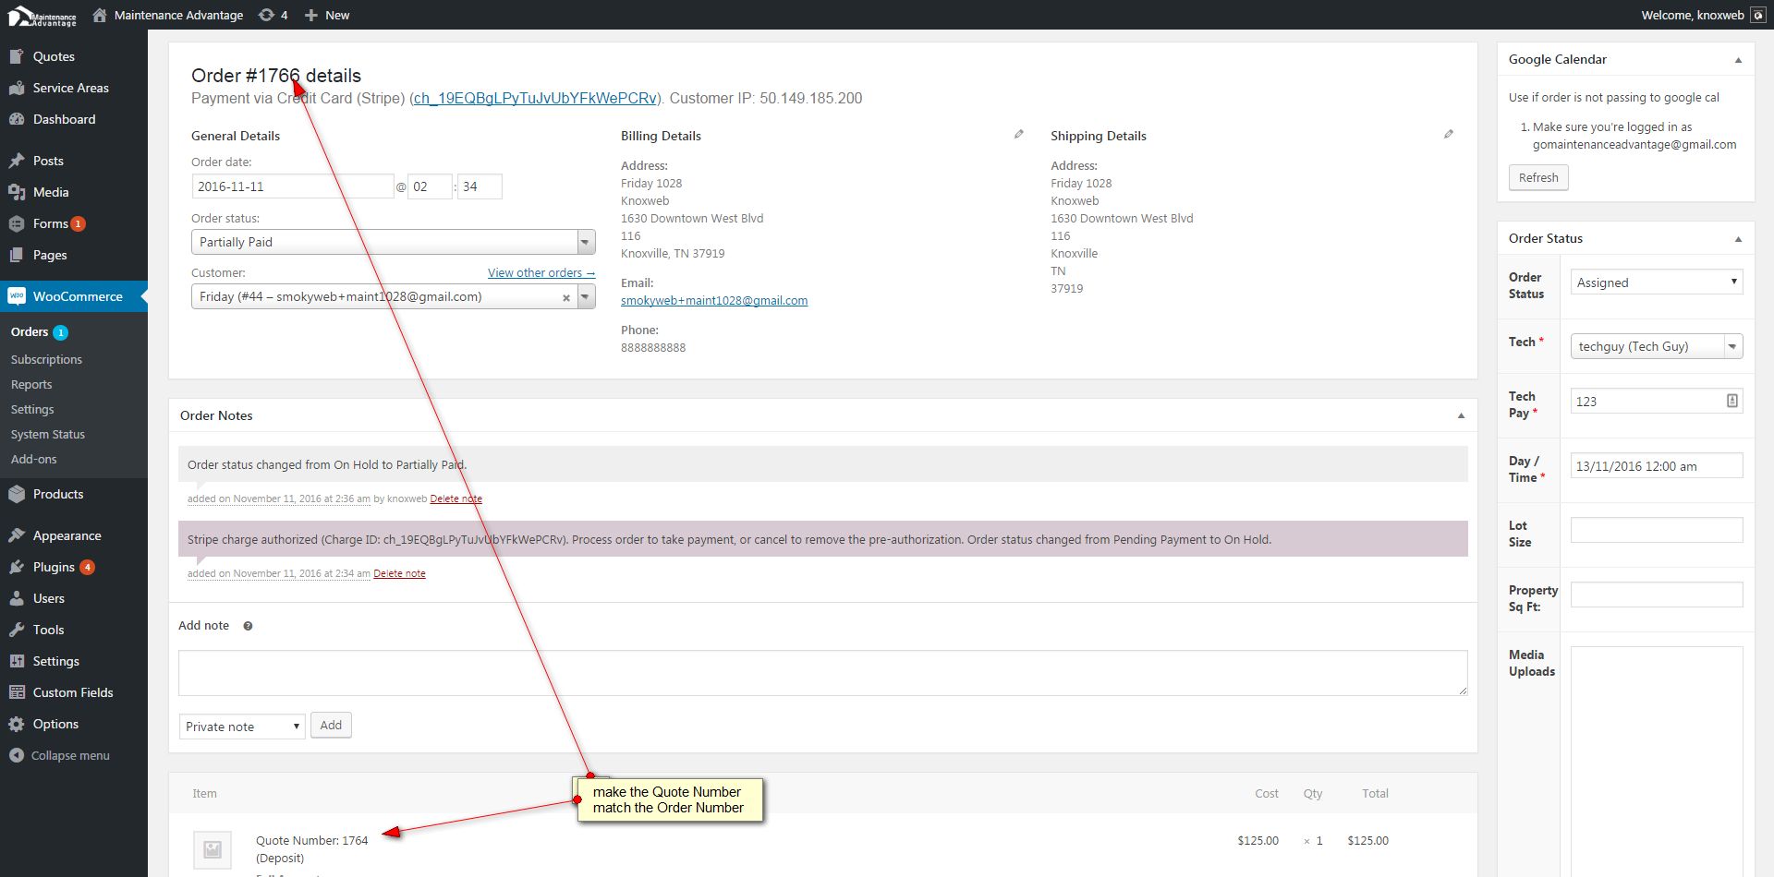This screenshot has width=1774, height=877.
Task: Open Posts pin icon
Action: [x=16, y=161]
